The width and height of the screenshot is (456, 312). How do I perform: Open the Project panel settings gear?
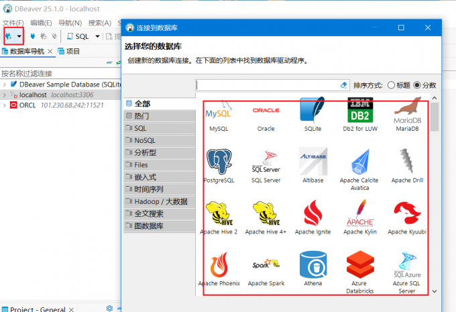tap(109, 308)
